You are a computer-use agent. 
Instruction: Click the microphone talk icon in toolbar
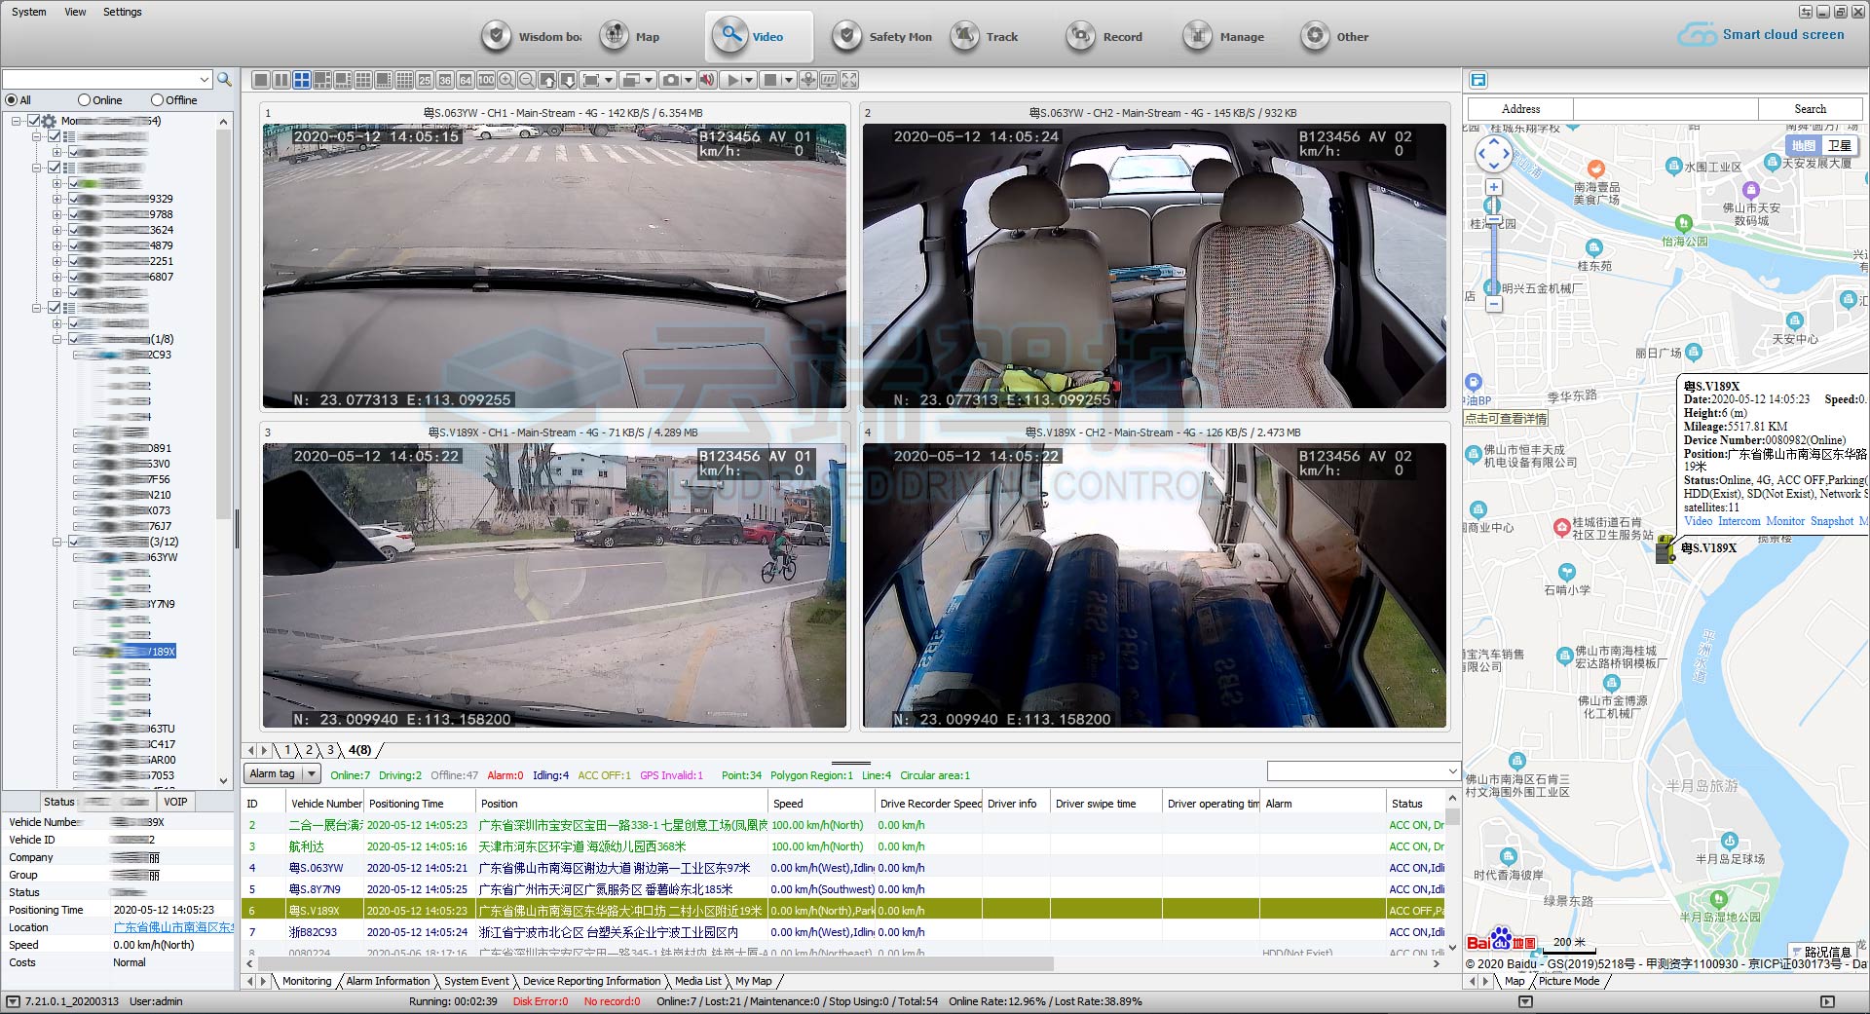(808, 80)
